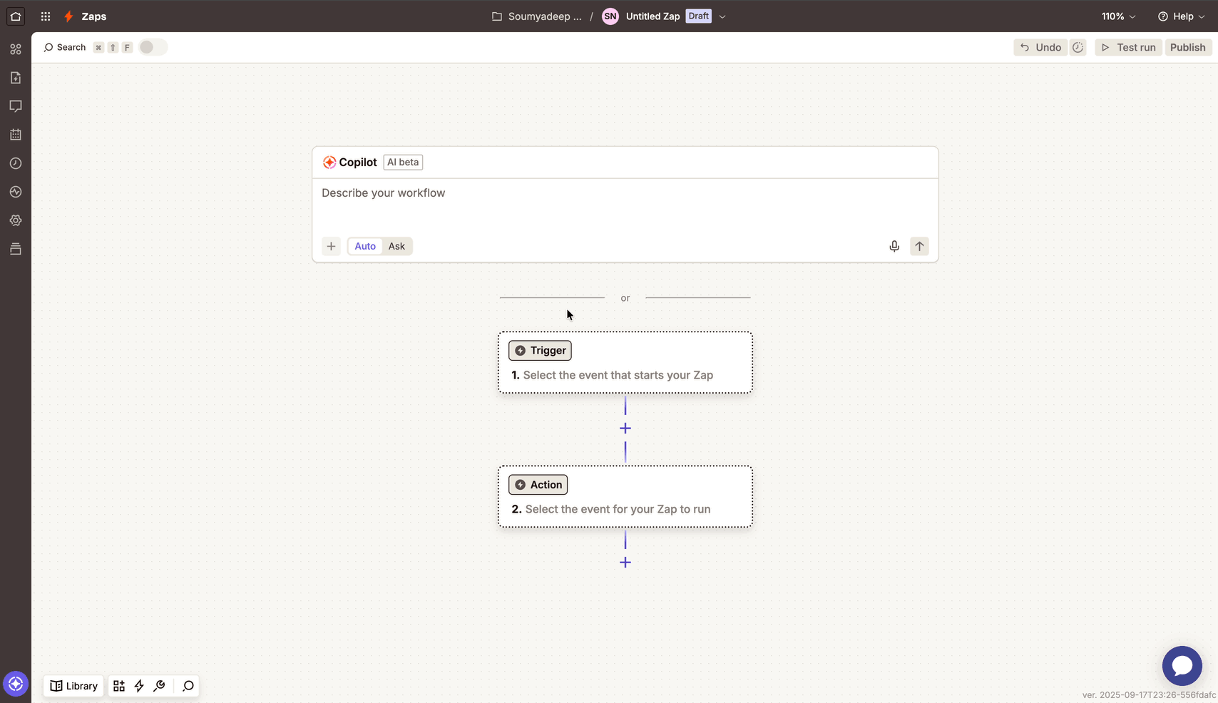Open the Library panel
This screenshot has height=703, width=1218.
(74, 686)
